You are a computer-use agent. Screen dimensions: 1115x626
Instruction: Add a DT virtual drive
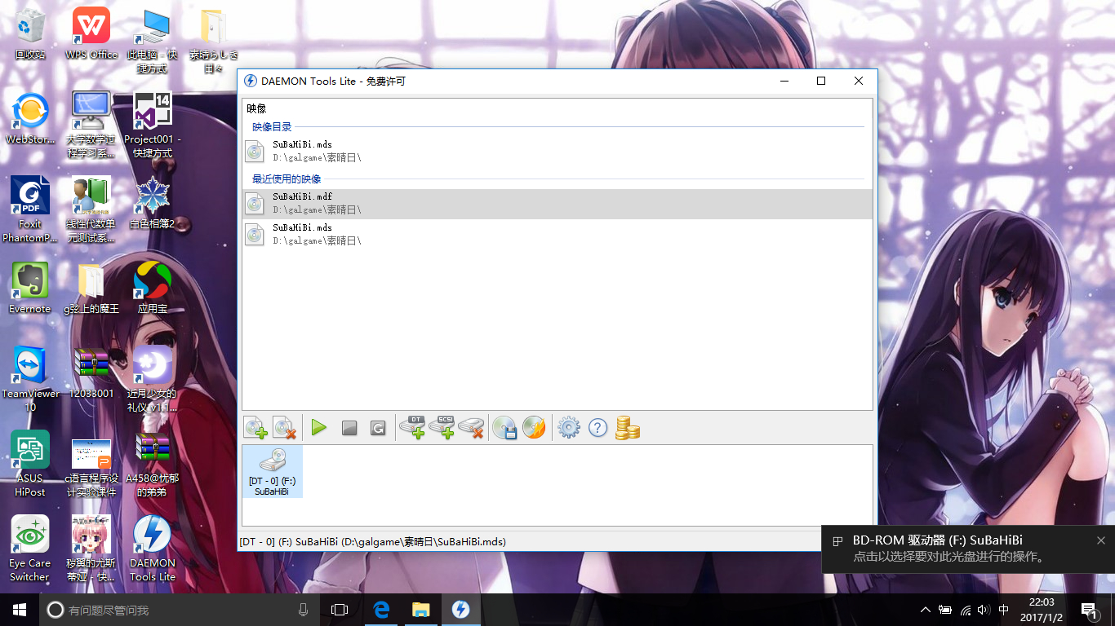tap(412, 427)
